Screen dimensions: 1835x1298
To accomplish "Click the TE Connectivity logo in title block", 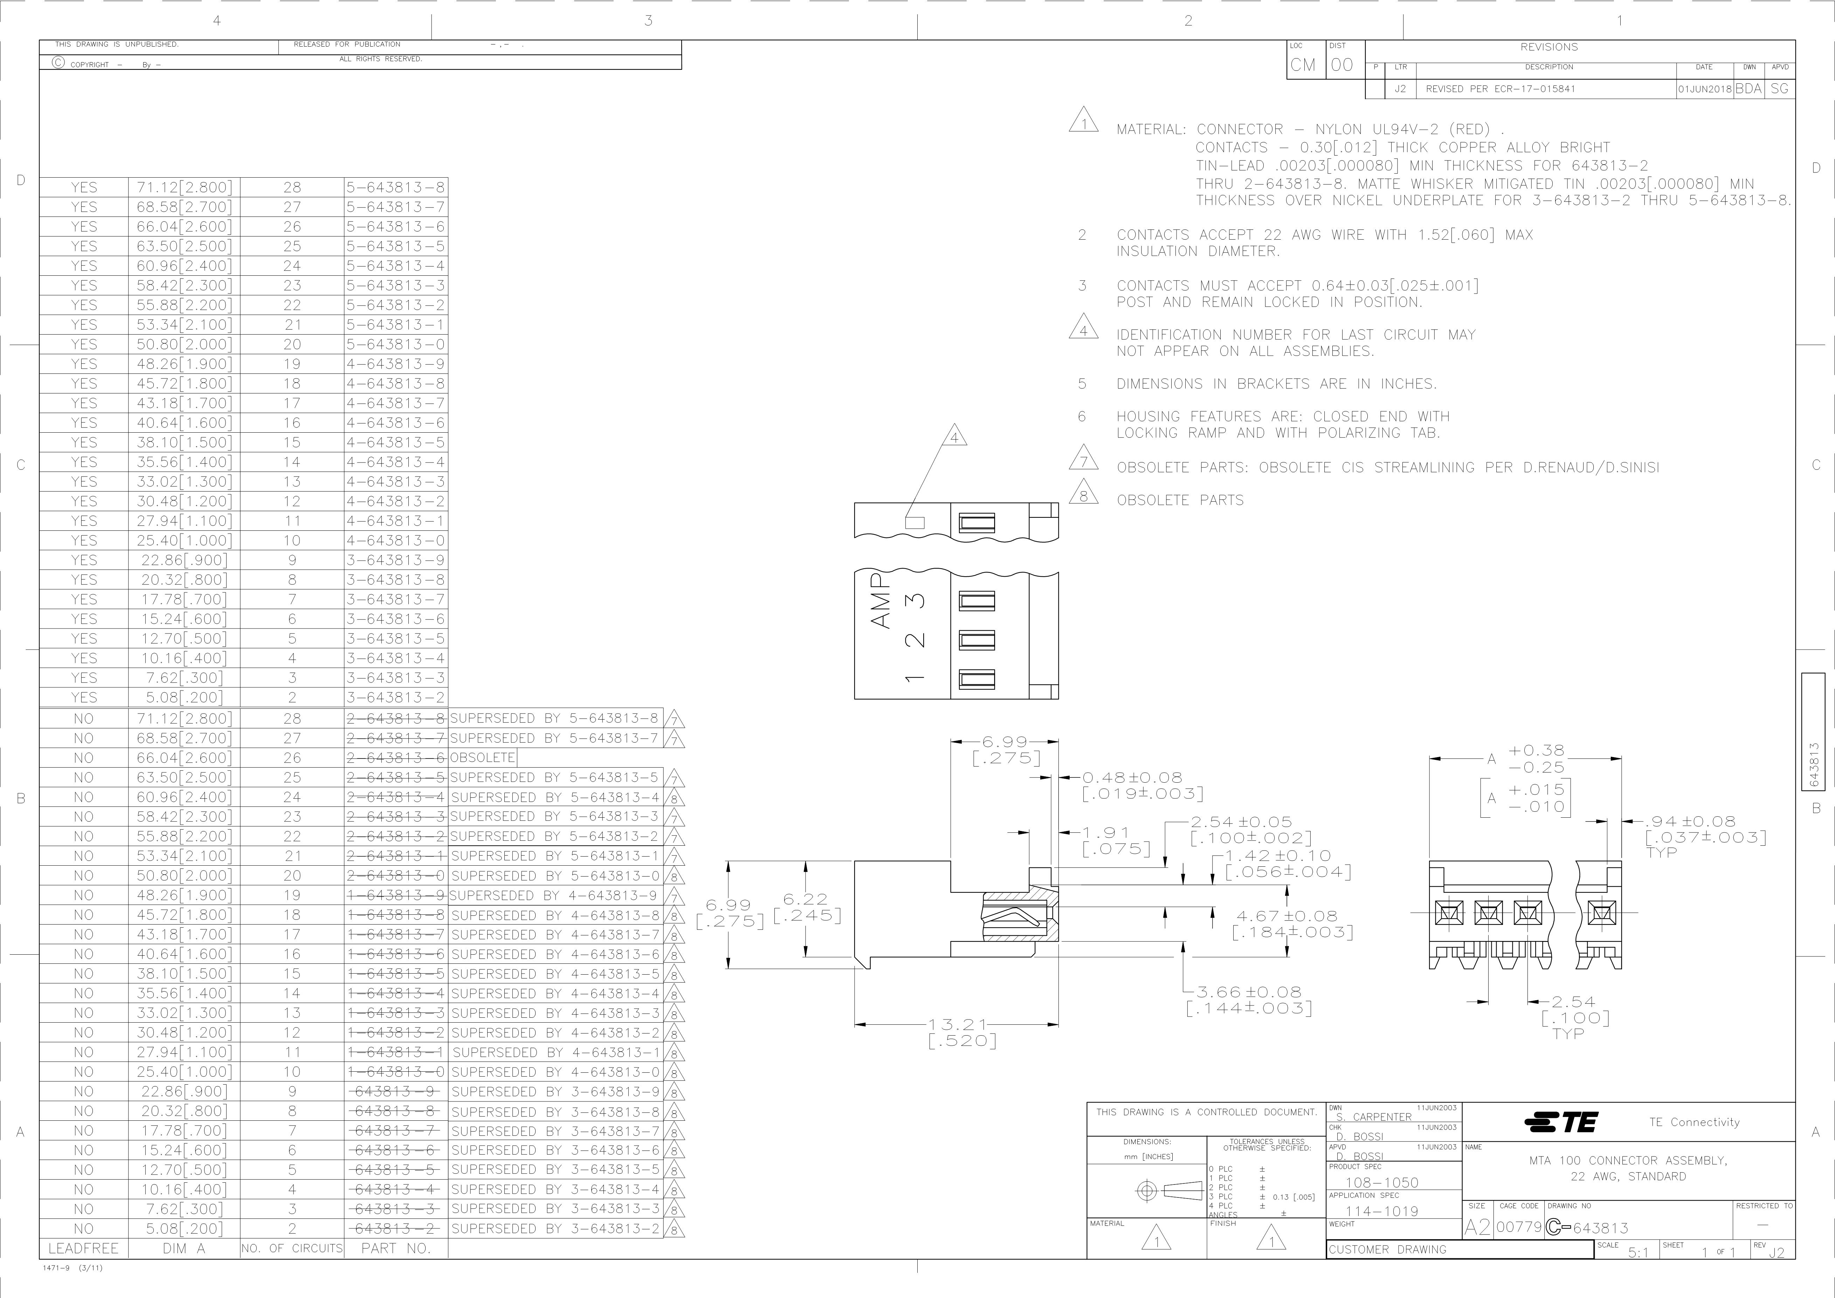I will click(x=1561, y=1122).
